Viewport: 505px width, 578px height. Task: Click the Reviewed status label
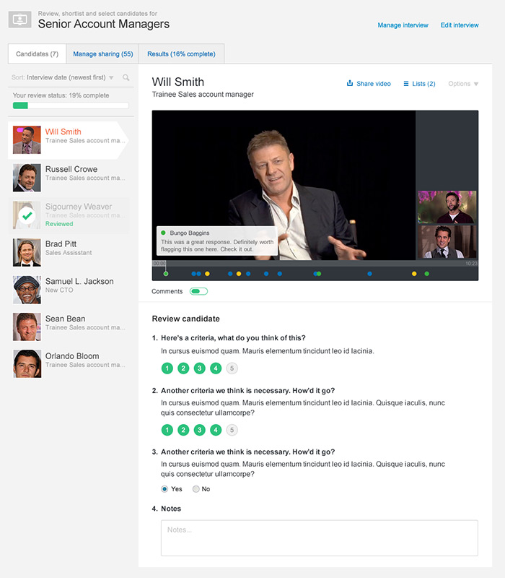[x=59, y=224]
